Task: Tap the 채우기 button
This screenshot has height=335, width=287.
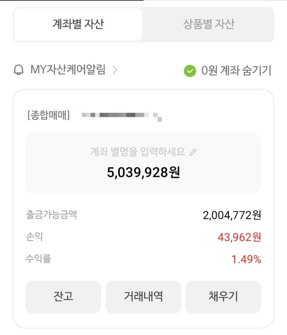Action: [223, 296]
